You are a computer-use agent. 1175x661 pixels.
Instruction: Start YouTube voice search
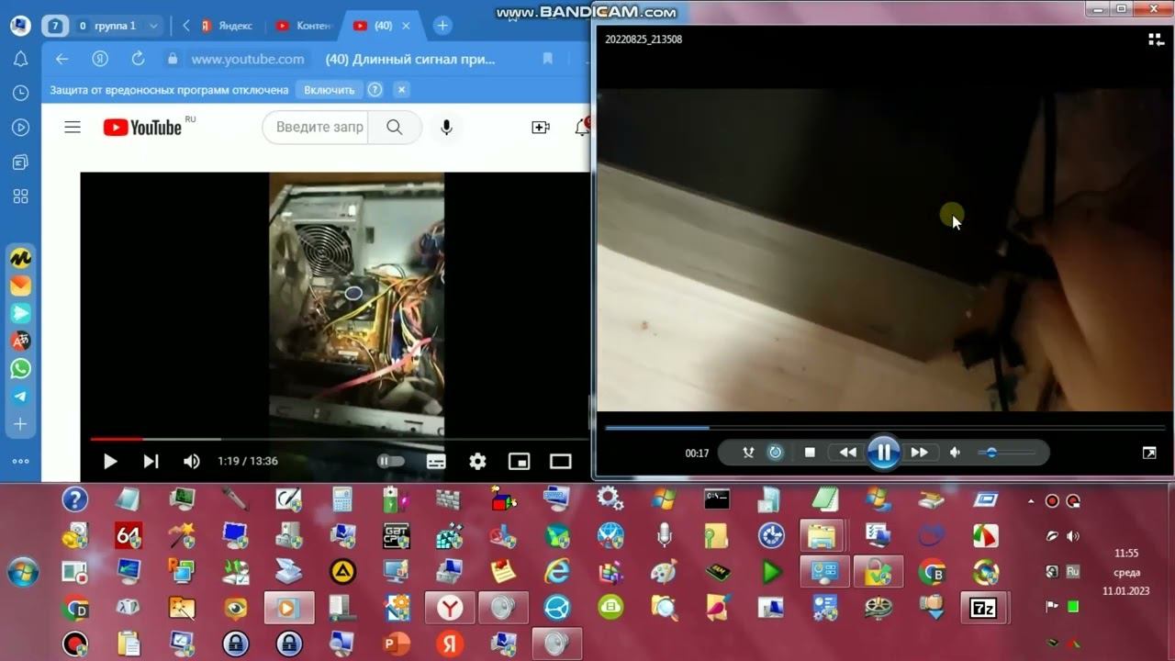click(x=446, y=128)
